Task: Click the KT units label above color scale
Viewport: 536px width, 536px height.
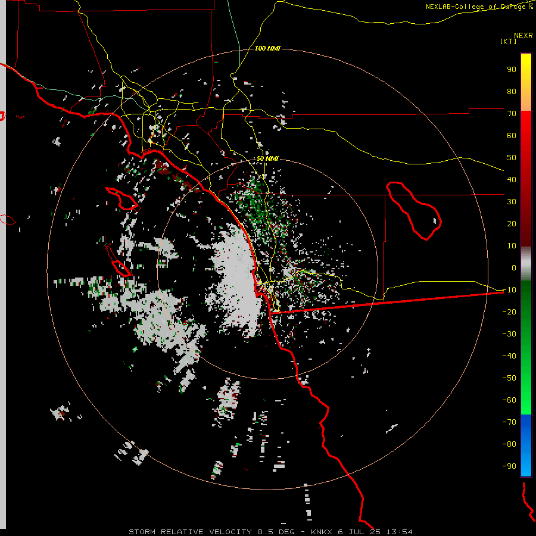Action: pyautogui.click(x=508, y=41)
